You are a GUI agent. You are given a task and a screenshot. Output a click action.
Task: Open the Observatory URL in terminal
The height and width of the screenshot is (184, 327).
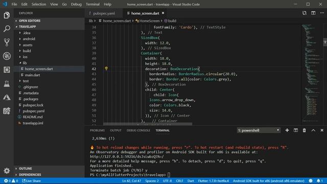pos(127,157)
